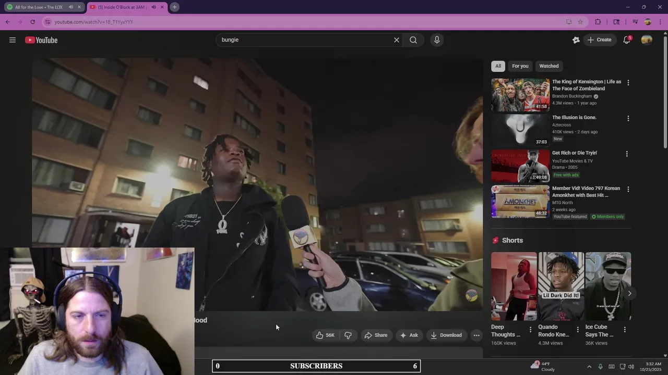This screenshot has width=668, height=375.
Task: Click the Create button
Action: coord(600,40)
